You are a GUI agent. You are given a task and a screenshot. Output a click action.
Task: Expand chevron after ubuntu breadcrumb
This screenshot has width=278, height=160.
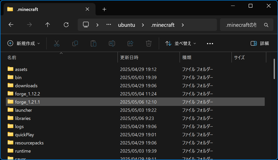[143, 25]
